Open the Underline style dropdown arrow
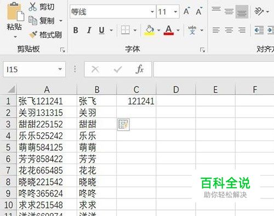The image size is (274, 216). pyautogui.click(x=111, y=30)
